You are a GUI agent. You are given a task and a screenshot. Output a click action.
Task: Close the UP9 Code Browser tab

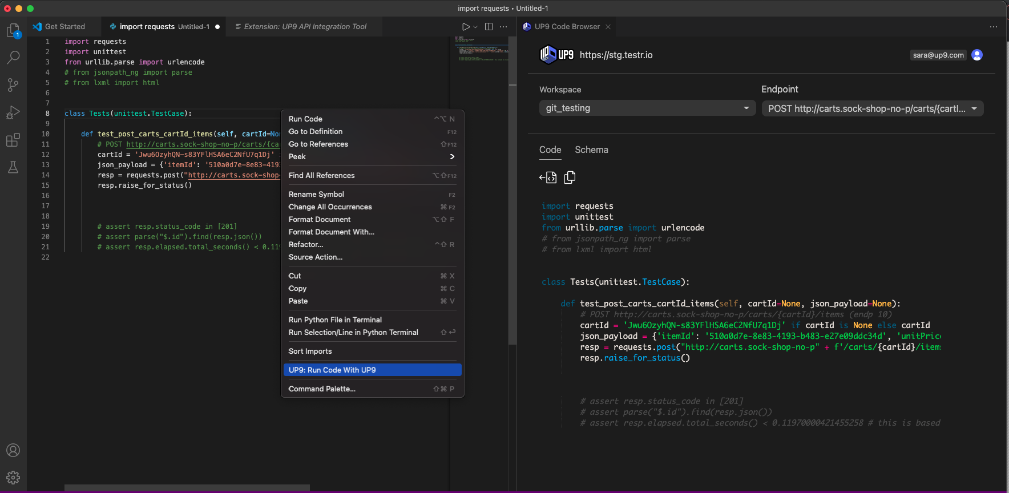[608, 27]
